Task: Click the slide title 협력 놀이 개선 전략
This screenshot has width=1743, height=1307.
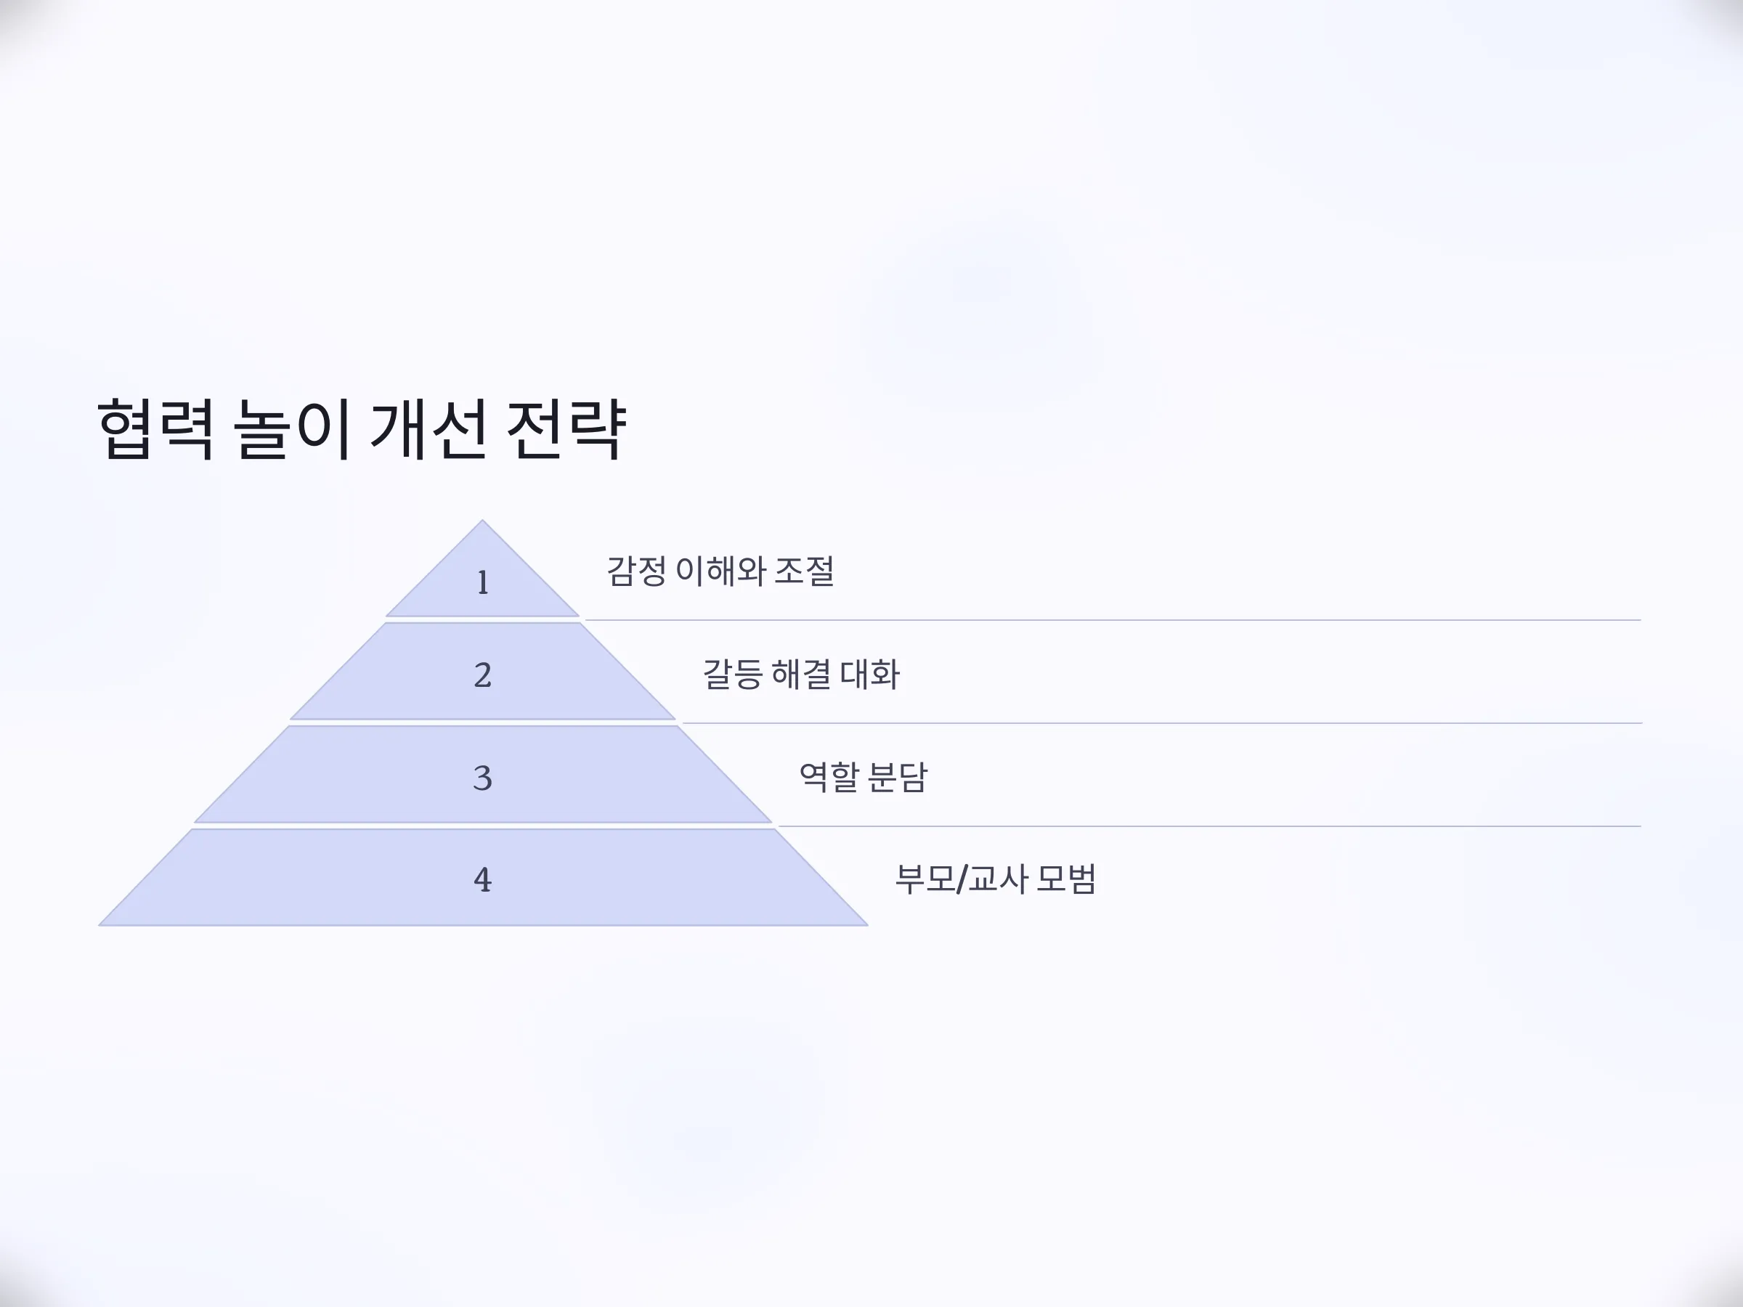Action: pyautogui.click(x=362, y=429)
